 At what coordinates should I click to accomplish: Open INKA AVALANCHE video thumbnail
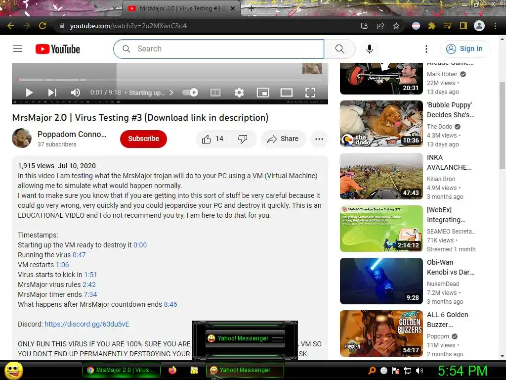pos(381,176)
